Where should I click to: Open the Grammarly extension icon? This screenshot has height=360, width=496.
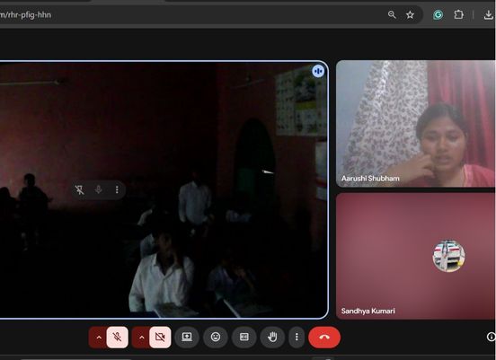point(438,14)
